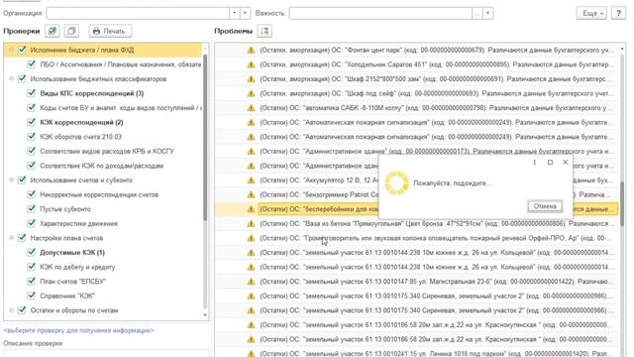Image resolution: width=634 pixels, height=357 pixels.
Task: Click the warning icon for автоматика САБК-8-110М
Action: click(251, 108)
